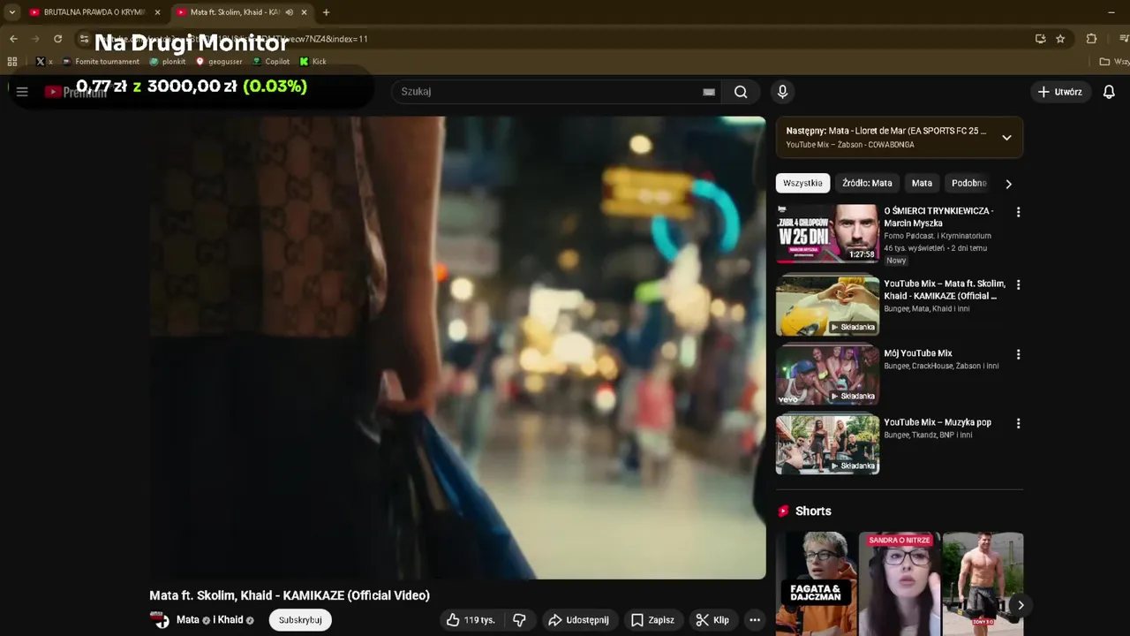The image size is (1130, 636).
Task: Open on-screen keyboard icon in search box
Action: (x=709, y=92)
